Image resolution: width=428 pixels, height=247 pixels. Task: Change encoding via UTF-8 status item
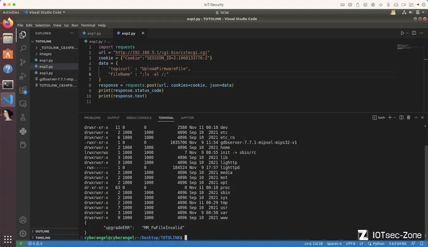(x=351, y=243)
